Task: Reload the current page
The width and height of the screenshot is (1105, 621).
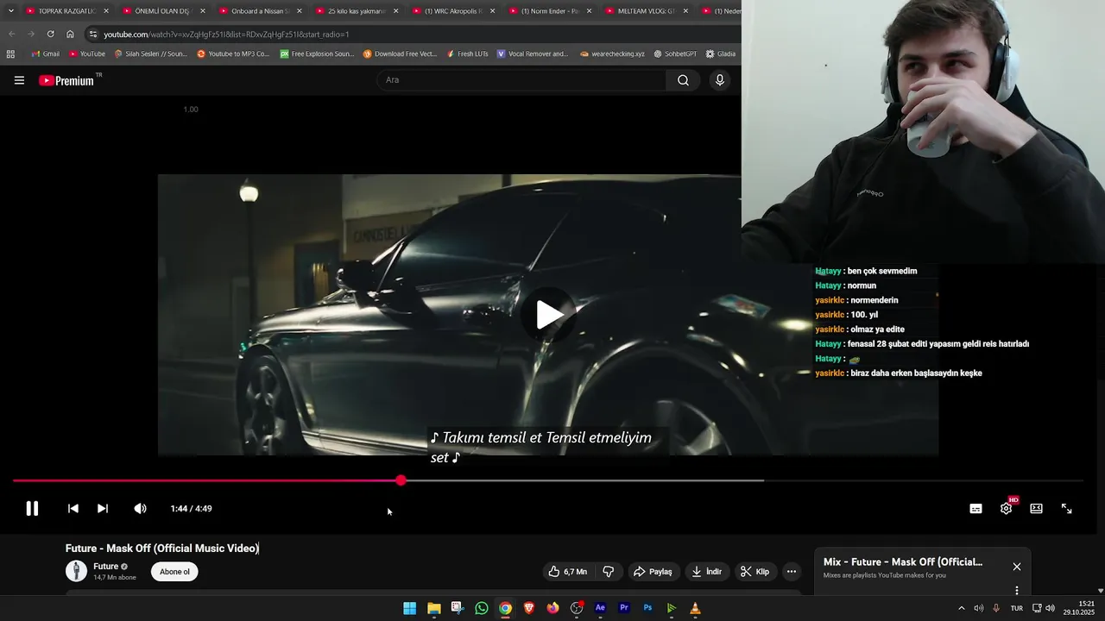Action: [x=50, y=34]
